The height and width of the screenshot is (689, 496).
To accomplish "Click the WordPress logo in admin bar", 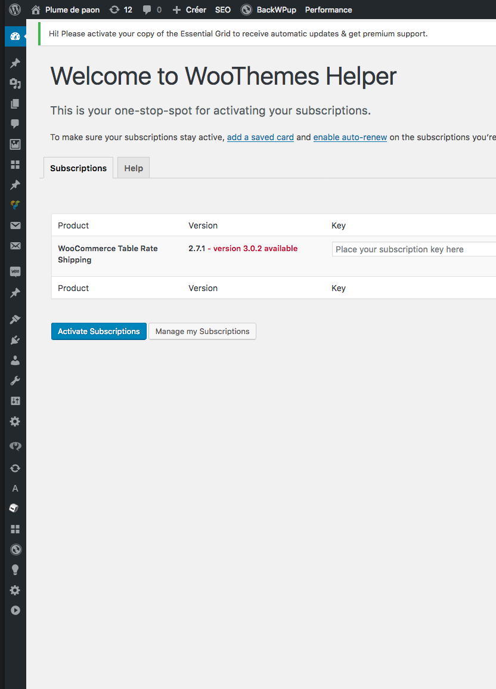I will point(15,10).
